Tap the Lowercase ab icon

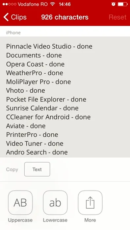[55, 203]
